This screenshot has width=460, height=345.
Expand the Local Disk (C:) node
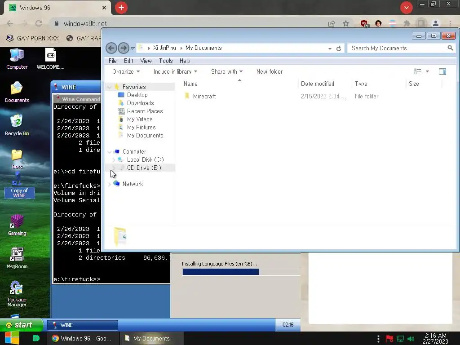(x=114, y=160)
